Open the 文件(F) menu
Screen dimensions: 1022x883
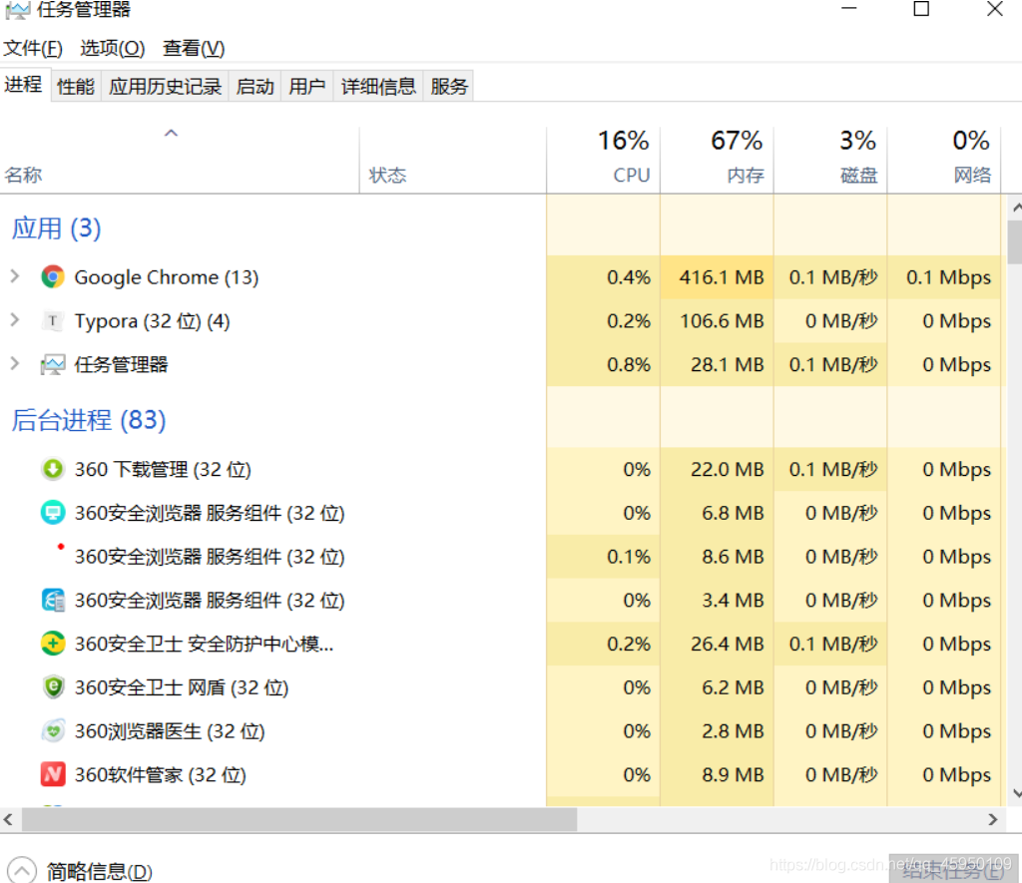pos(33,48)
